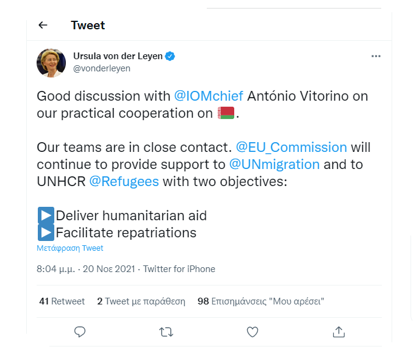Like the tweet with heart icon

tap(253, 332)
